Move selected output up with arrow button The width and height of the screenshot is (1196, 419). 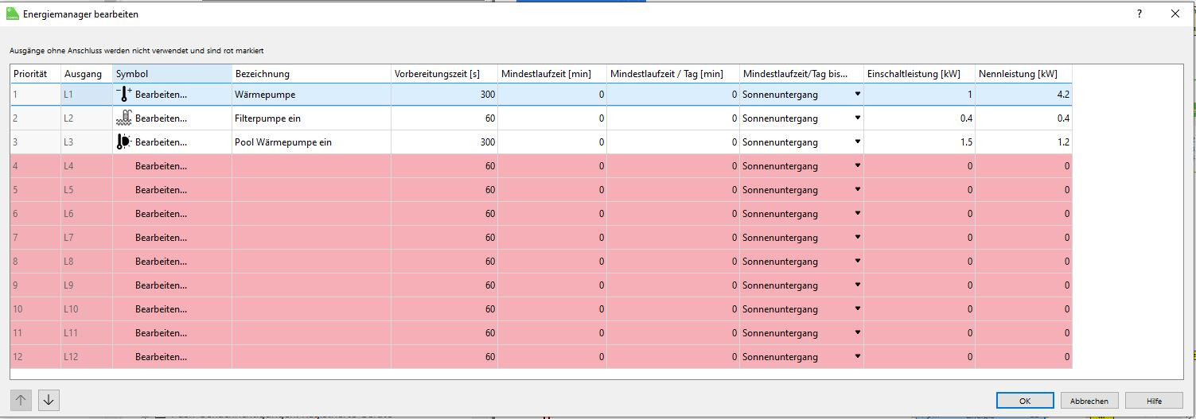tap(21, 400)
